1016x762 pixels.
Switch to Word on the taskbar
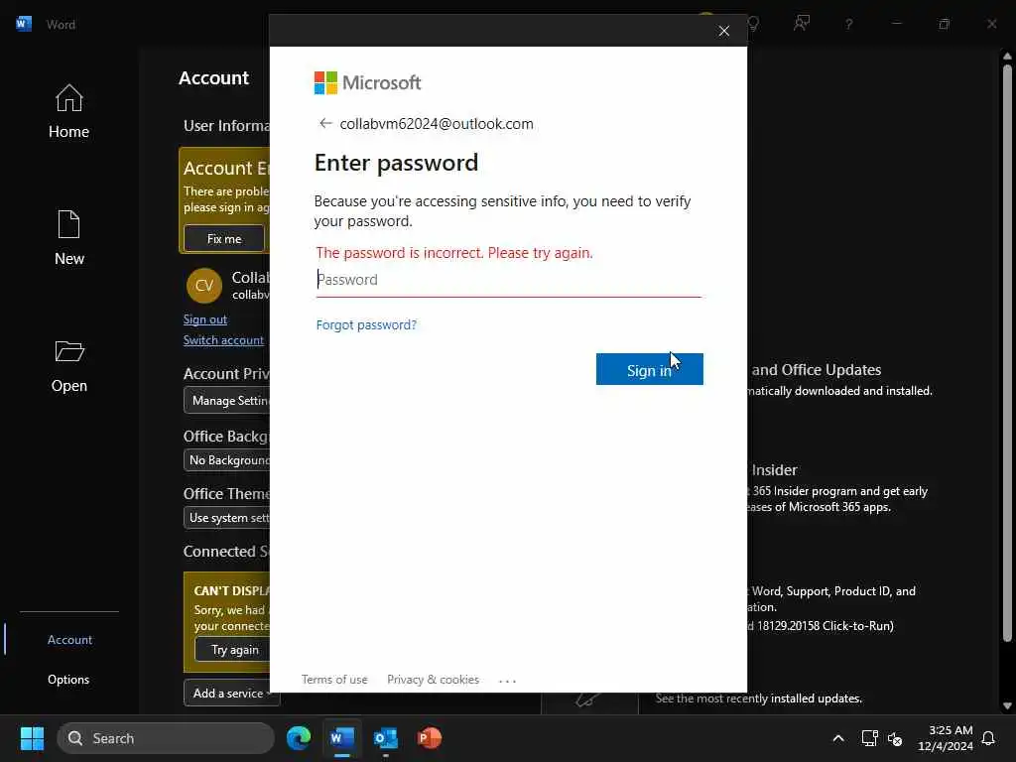tap(342, 738)
